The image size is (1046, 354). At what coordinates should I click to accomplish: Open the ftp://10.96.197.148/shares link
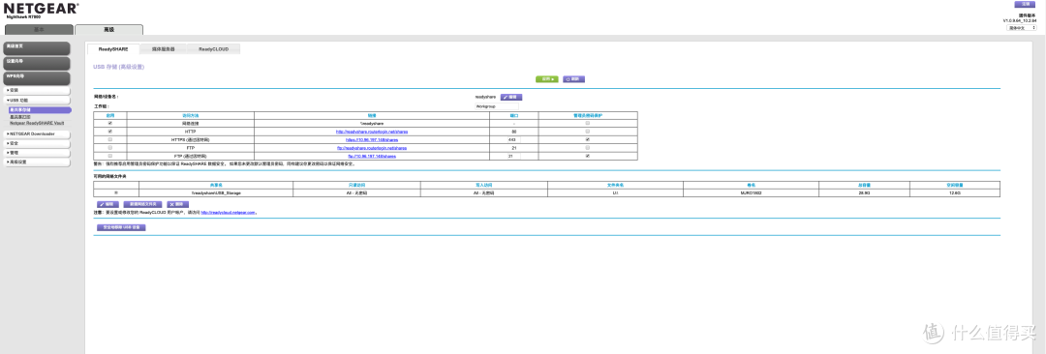[x=372, y=156]
